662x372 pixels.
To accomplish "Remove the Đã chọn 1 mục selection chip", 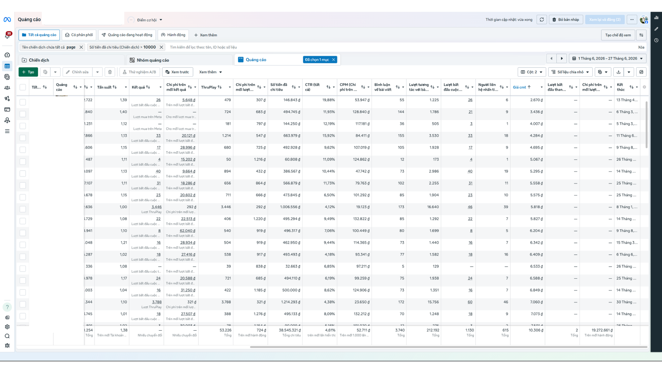I will click(334, 60).
